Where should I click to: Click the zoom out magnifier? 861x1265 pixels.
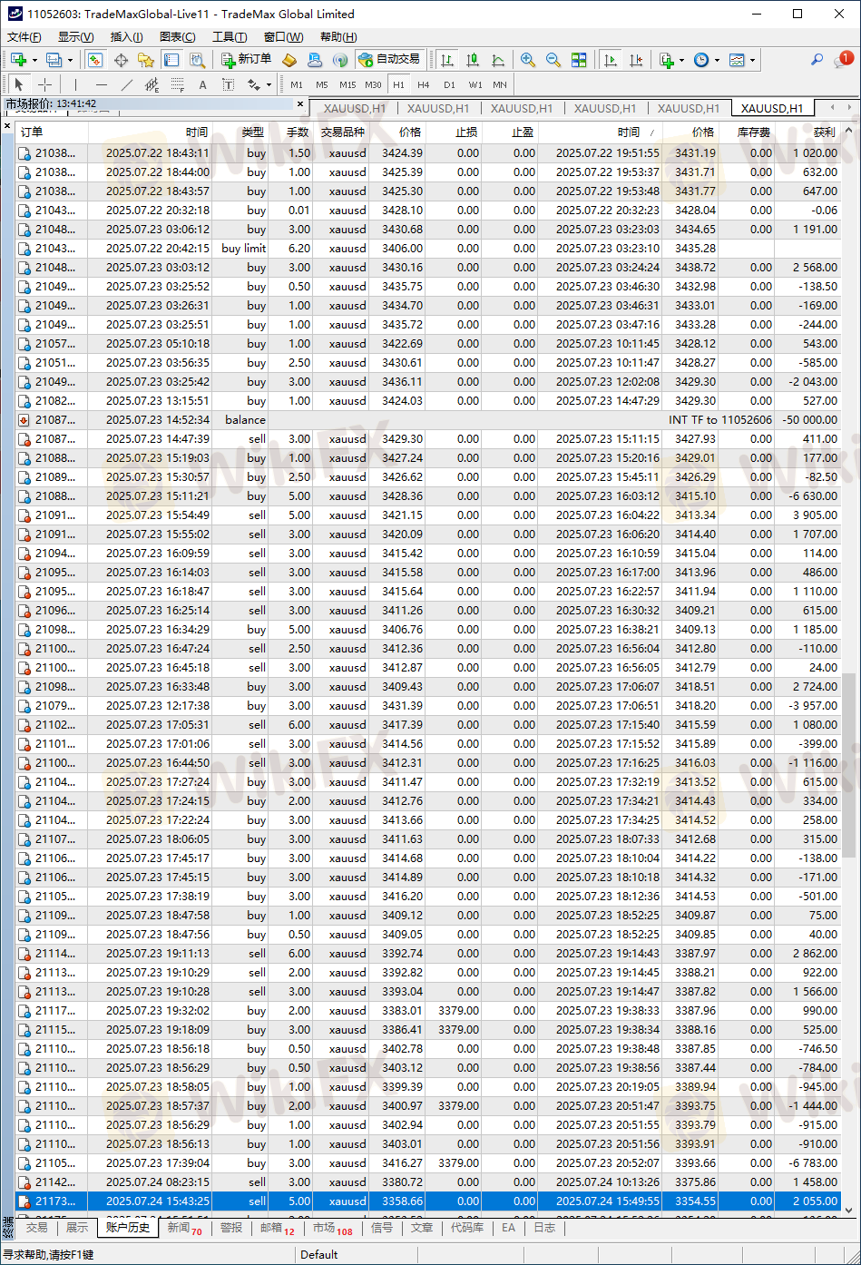coord(553,60)
